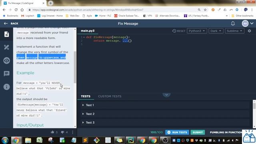The image size is (256, 144).
Task: Open the Home - PLC bookmark
Action: pyautogui.click(x=103, y=16)
